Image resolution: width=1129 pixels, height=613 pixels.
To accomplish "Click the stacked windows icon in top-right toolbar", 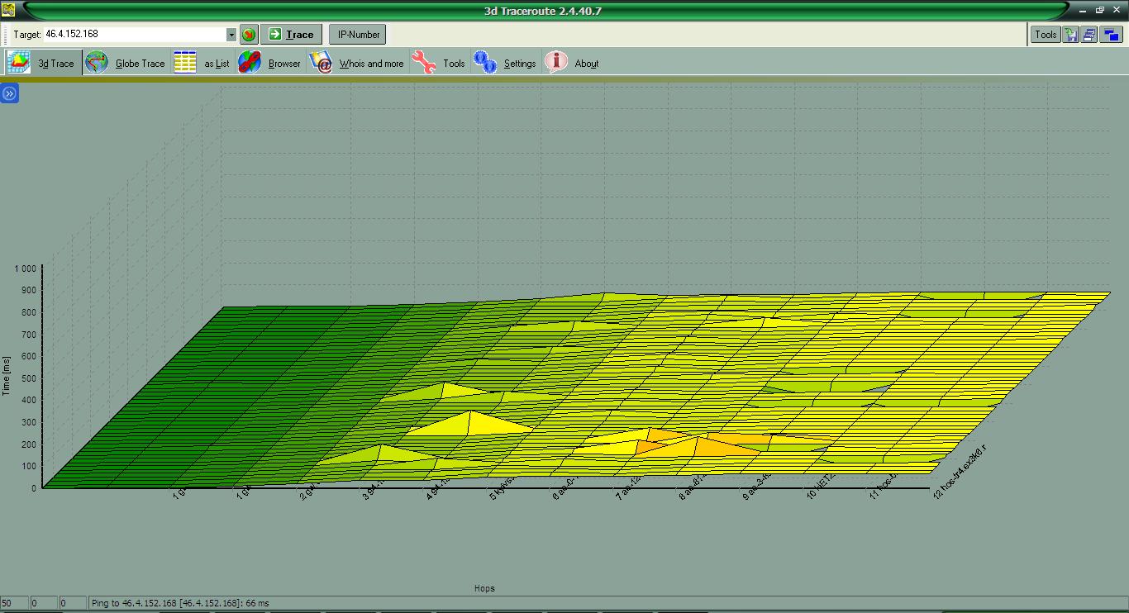I will 1089,35.
